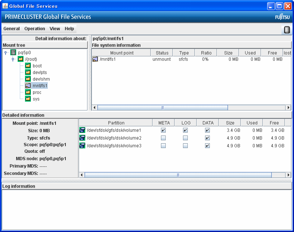
Task: Click the Type column header
Action: 184,53
